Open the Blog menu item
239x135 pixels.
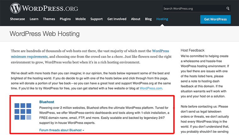click(148, 19)
